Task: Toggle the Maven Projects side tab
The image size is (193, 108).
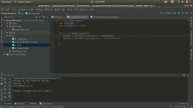Action: point(191,38)
